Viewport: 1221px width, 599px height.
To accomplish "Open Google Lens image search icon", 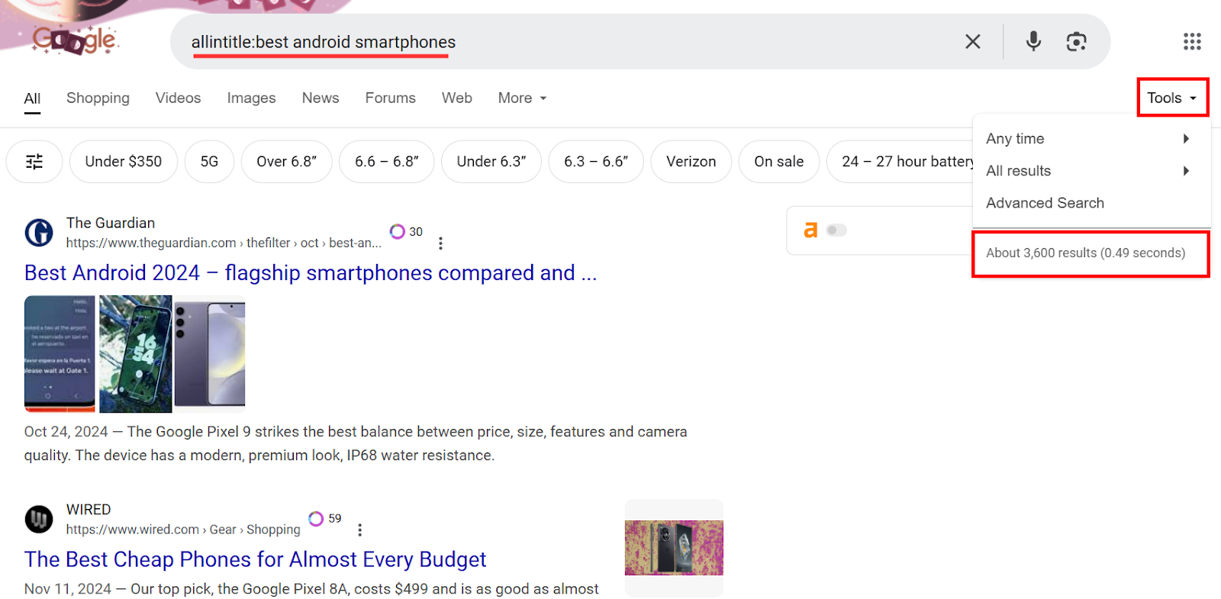I will tap(1076, 41).
